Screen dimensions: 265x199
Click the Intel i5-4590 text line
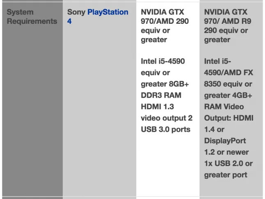[x=163, y=61]
